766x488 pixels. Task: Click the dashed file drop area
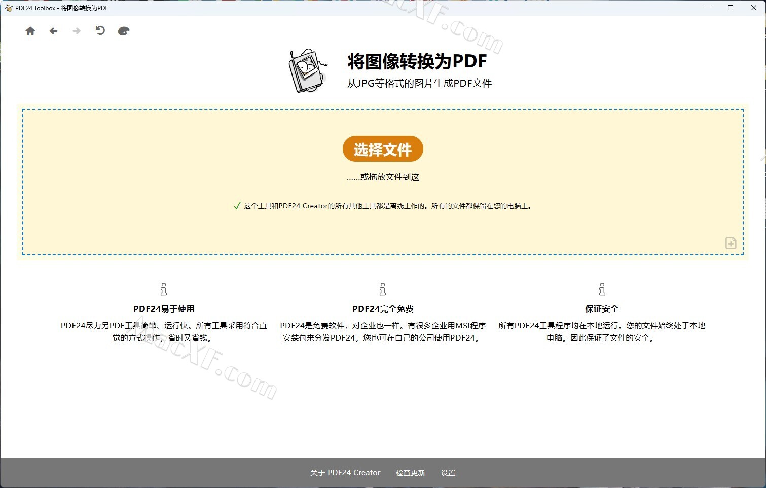pos(383,182)
